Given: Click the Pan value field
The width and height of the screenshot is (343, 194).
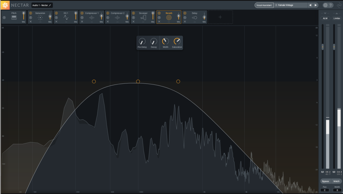Looking at the screenshot, I should (x=325, y=190).
